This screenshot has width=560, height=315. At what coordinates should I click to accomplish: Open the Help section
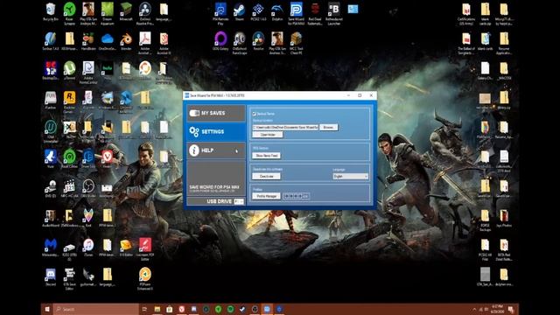[216, 150]
